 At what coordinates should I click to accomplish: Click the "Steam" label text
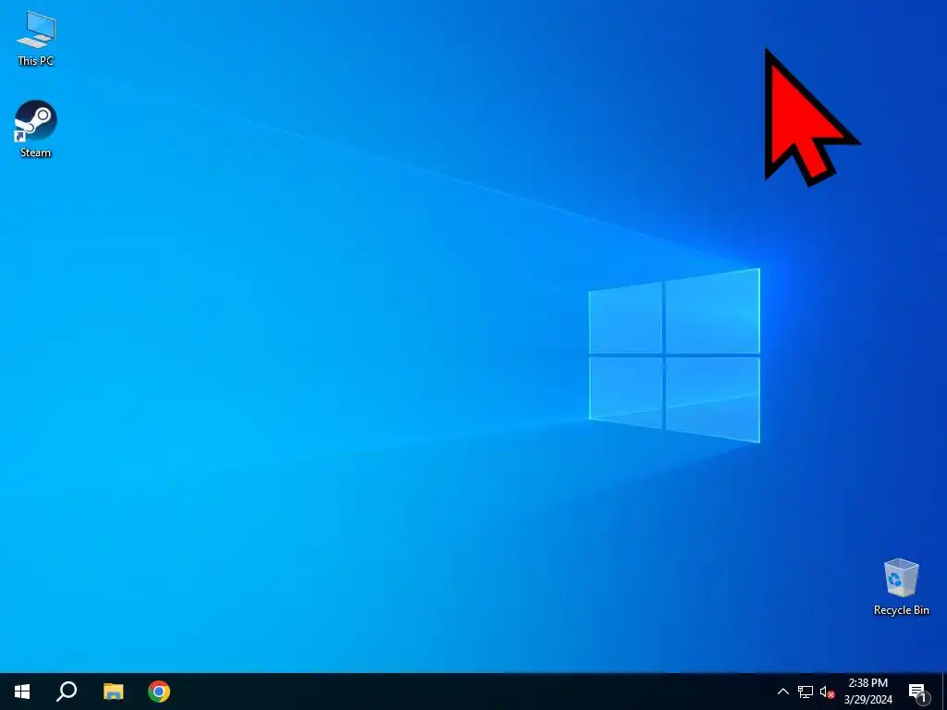(x=36, y=153)
